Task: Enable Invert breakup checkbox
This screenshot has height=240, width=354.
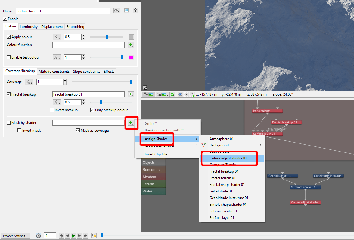Action: coord(52,110)
